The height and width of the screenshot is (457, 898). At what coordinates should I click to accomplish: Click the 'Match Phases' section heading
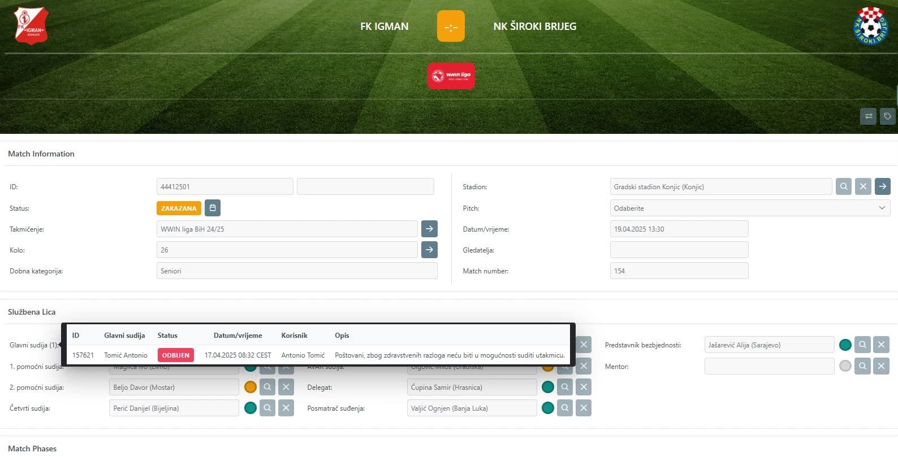(32, 449)
